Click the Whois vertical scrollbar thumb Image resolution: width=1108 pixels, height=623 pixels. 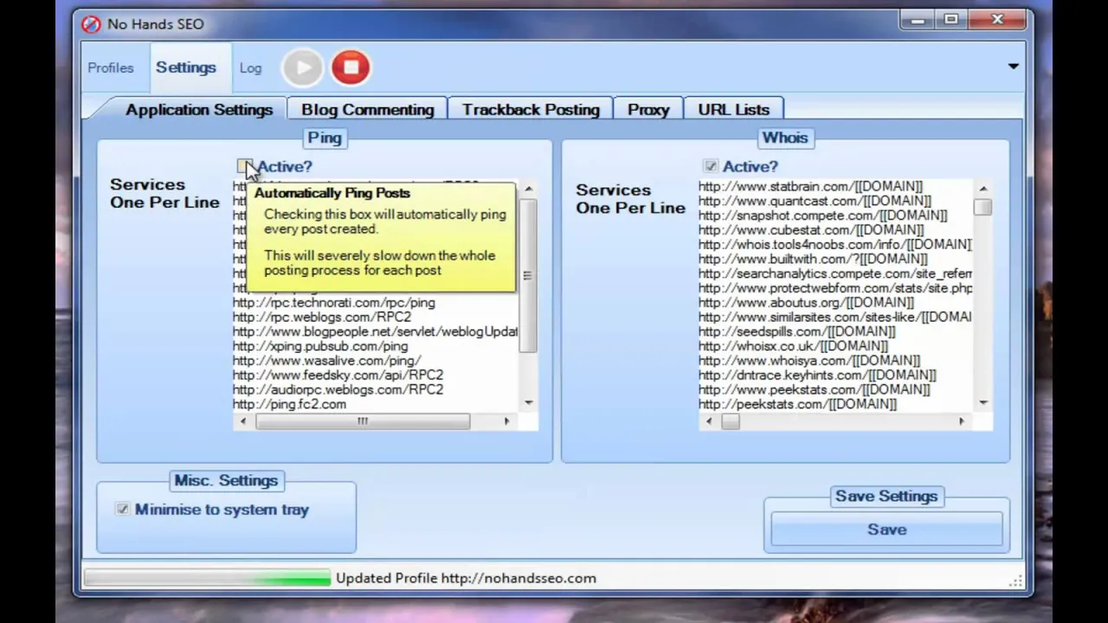click(983, 207)
